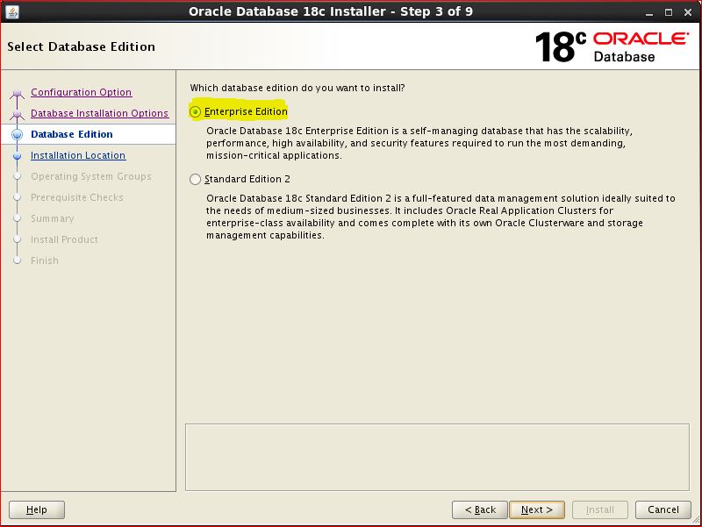Click the Oracle 18c Database logo

point(611,46)
